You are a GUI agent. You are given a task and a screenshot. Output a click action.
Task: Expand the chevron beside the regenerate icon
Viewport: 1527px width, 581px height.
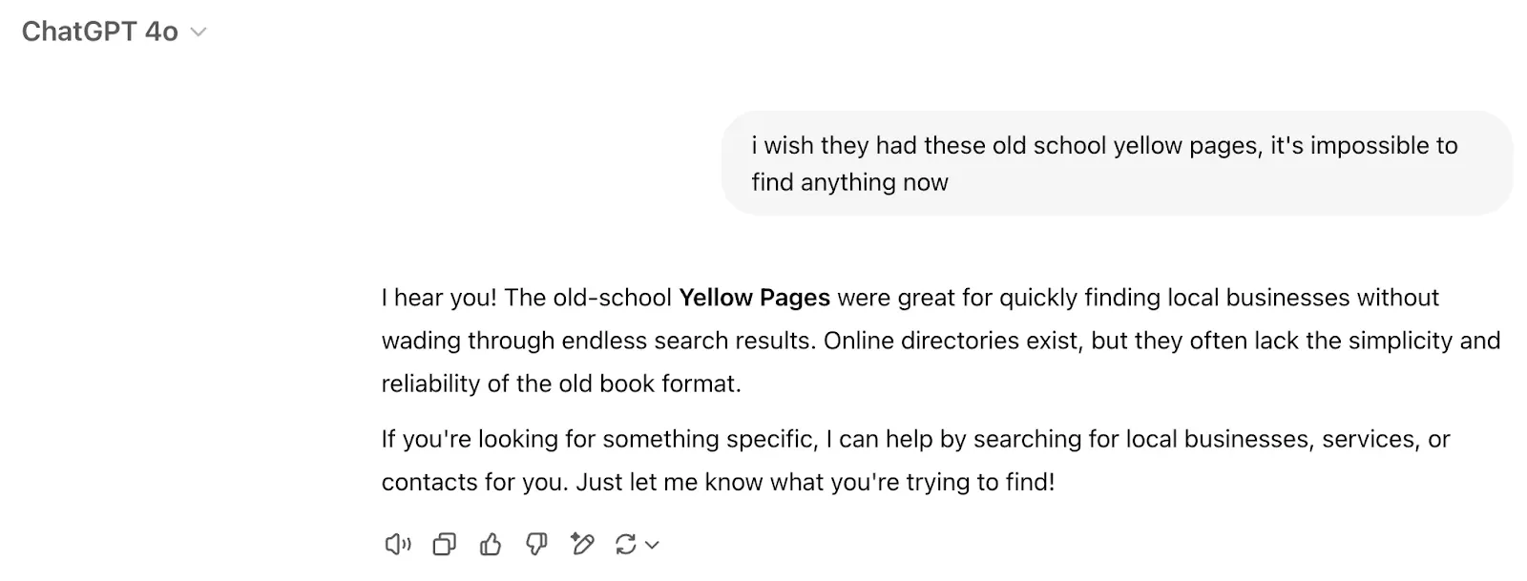(653, 546)
